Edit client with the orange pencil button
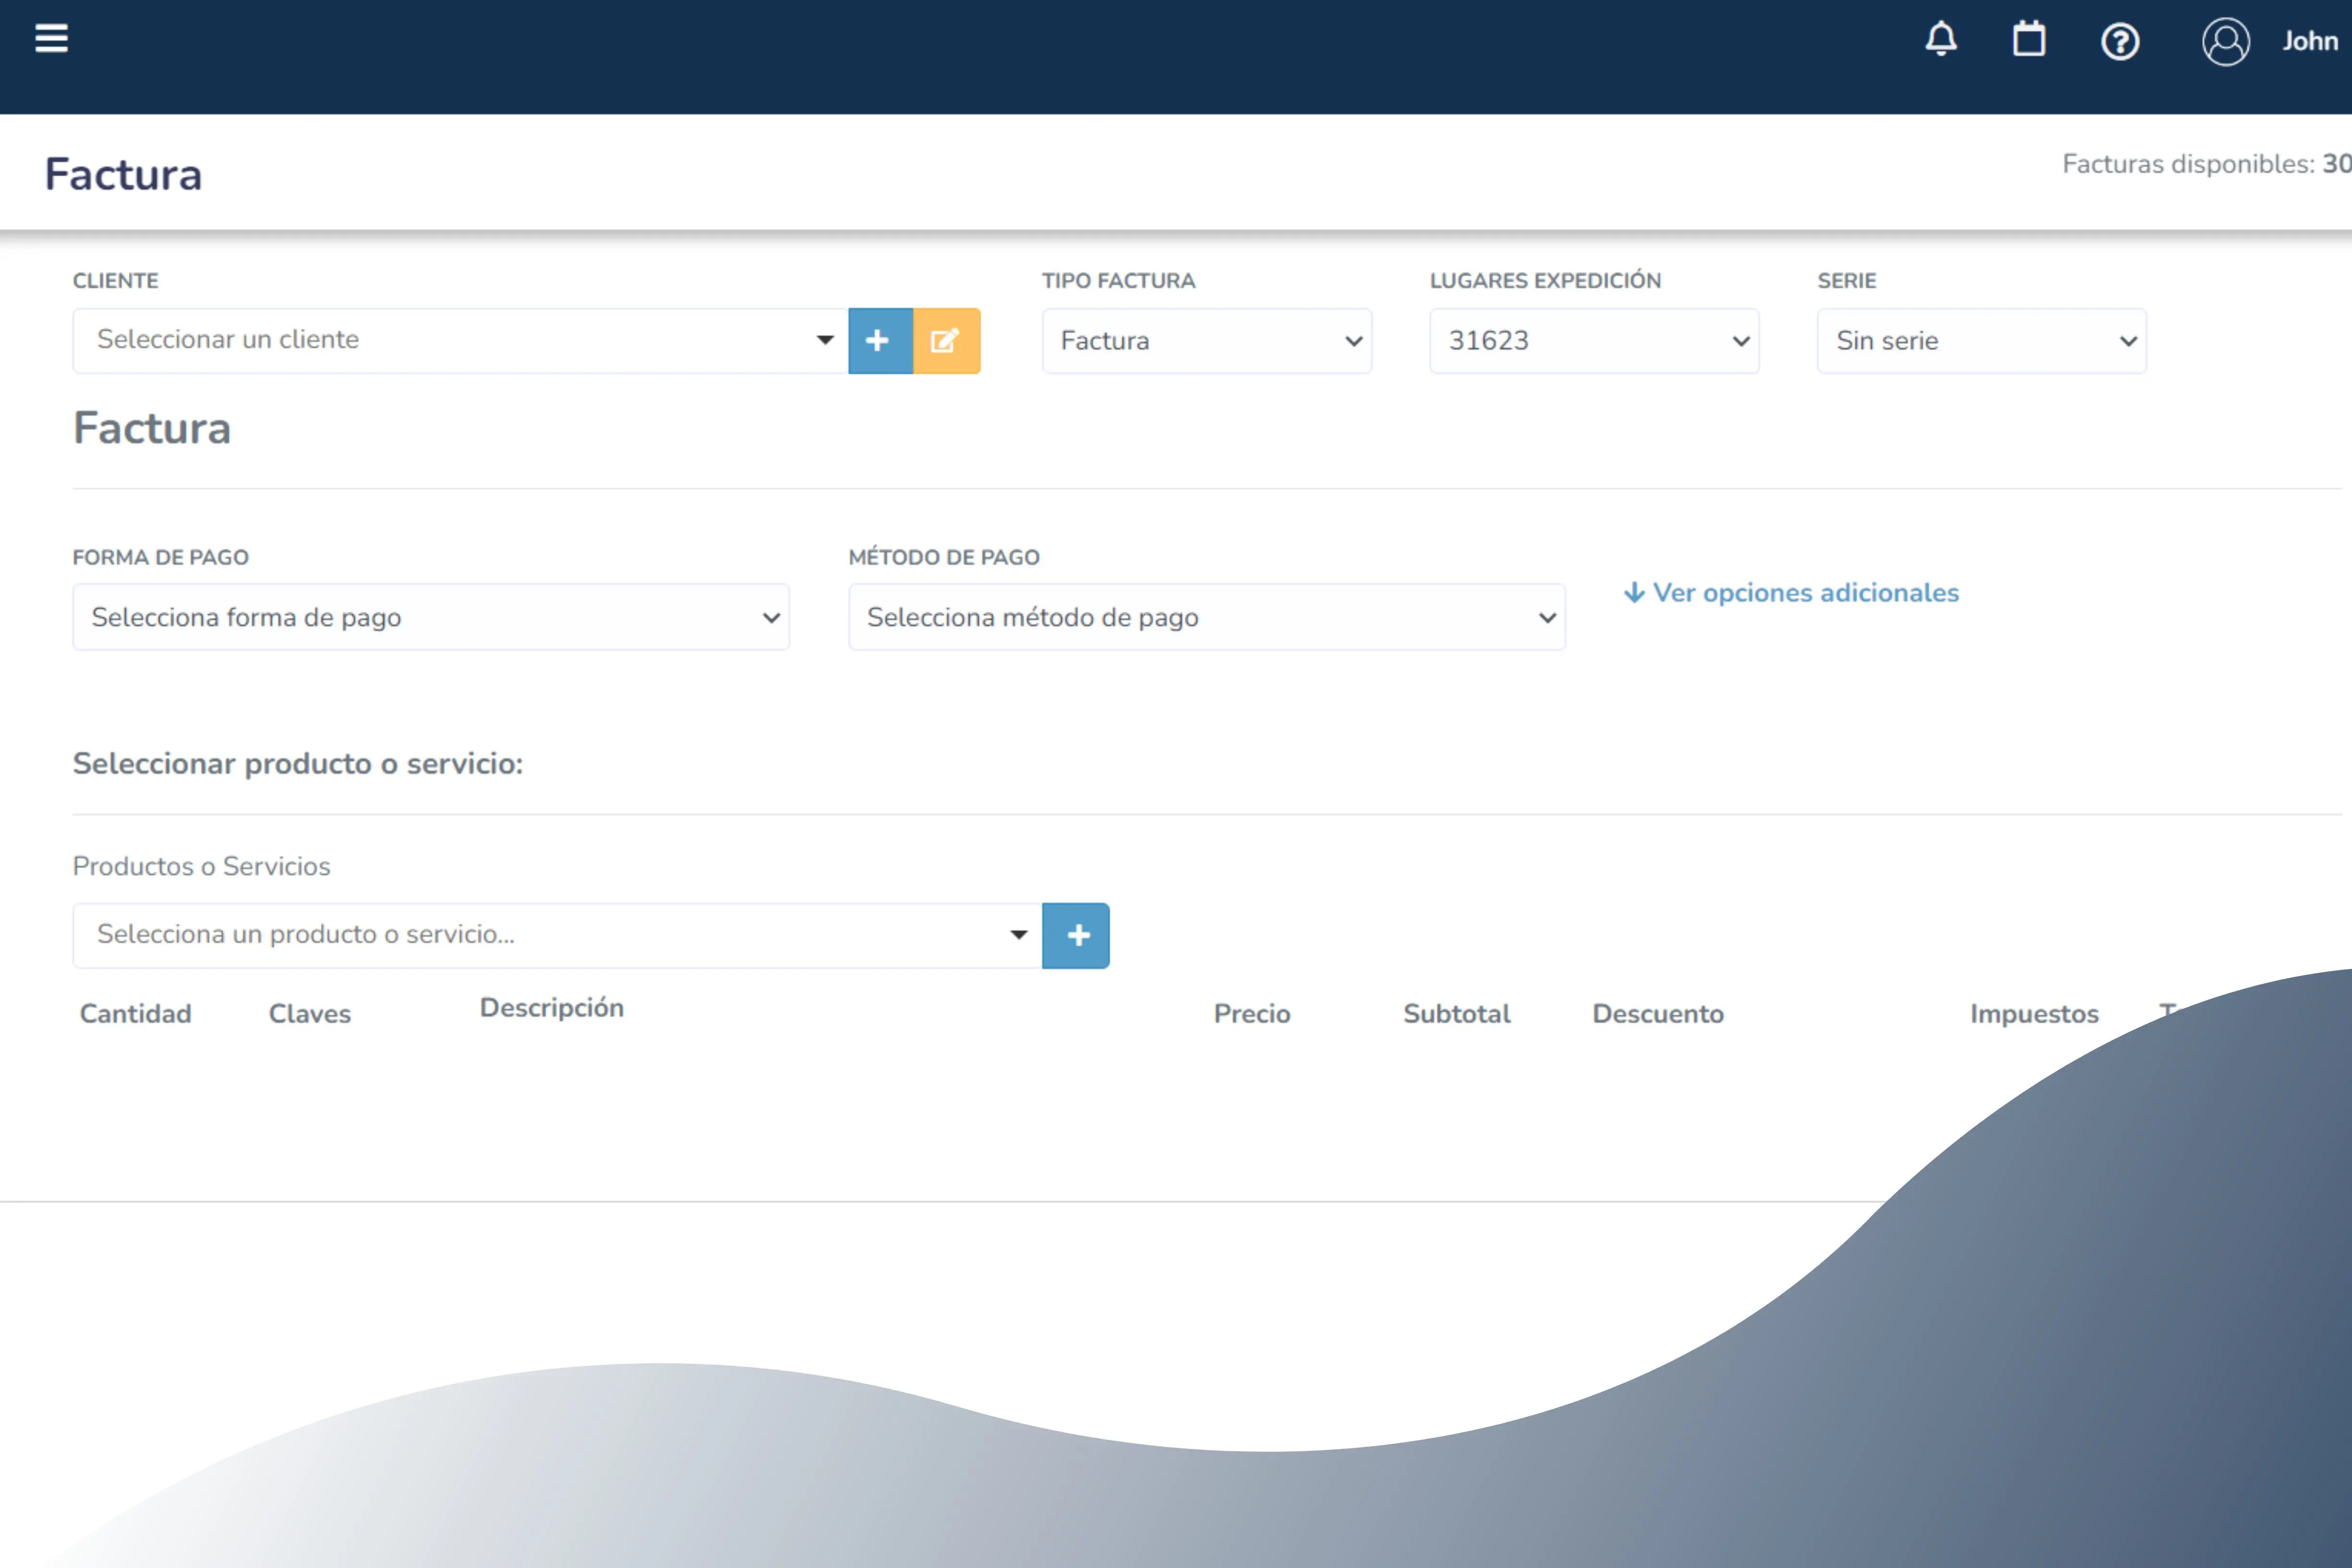Image resolution: width=2352 pixels, height=1568 pixels. point(946,341)
